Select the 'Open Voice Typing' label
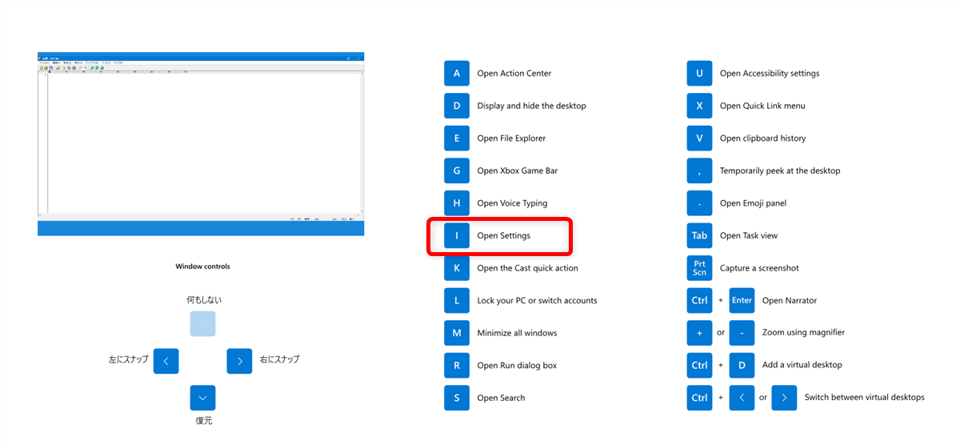Screen dimensions: 960x445 (512, 203)
